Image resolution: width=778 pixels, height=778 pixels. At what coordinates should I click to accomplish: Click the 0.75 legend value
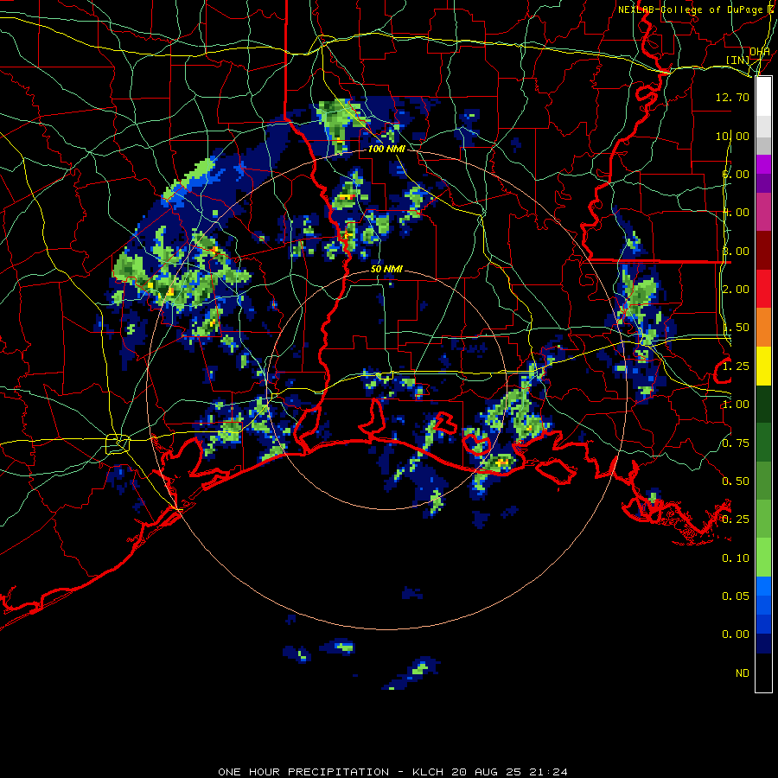(x=736, y=443)
